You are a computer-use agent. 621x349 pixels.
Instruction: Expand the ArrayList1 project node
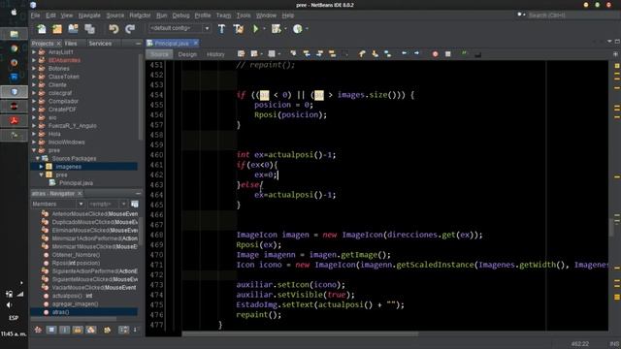pyautogui.click(x=34, y=51)
